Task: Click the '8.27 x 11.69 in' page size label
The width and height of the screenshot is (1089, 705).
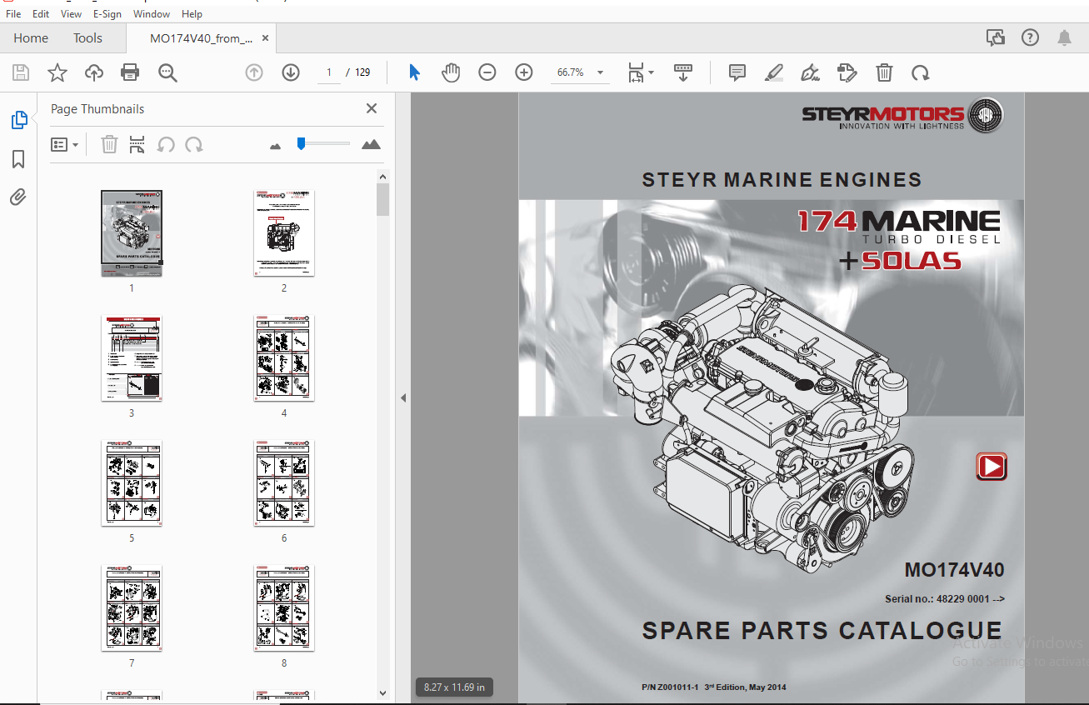Action: click(454, 687)
